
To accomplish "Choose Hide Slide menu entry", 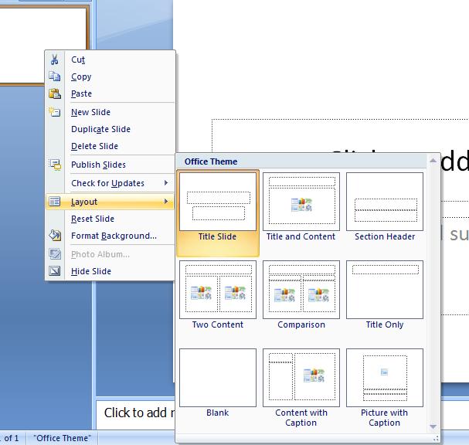I will (110, 271).
